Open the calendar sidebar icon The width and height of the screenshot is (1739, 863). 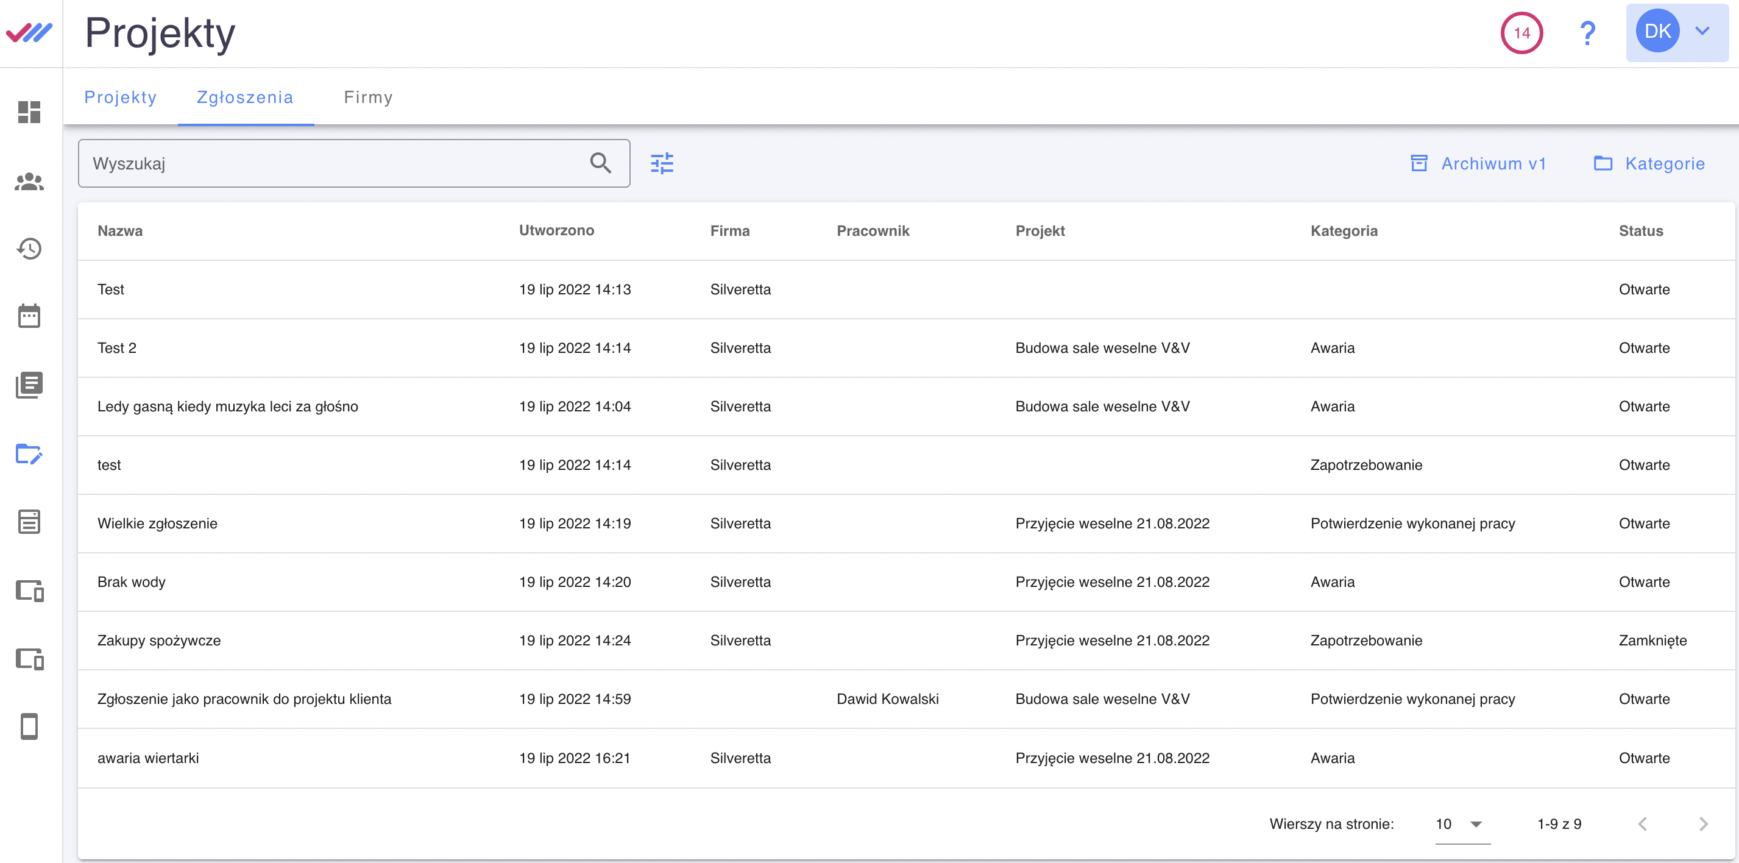[29, 316]
